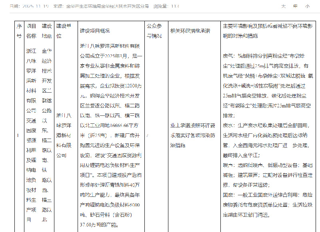
Task: Select the 建设项目概况 column header
Action: (x=95, y=31)
